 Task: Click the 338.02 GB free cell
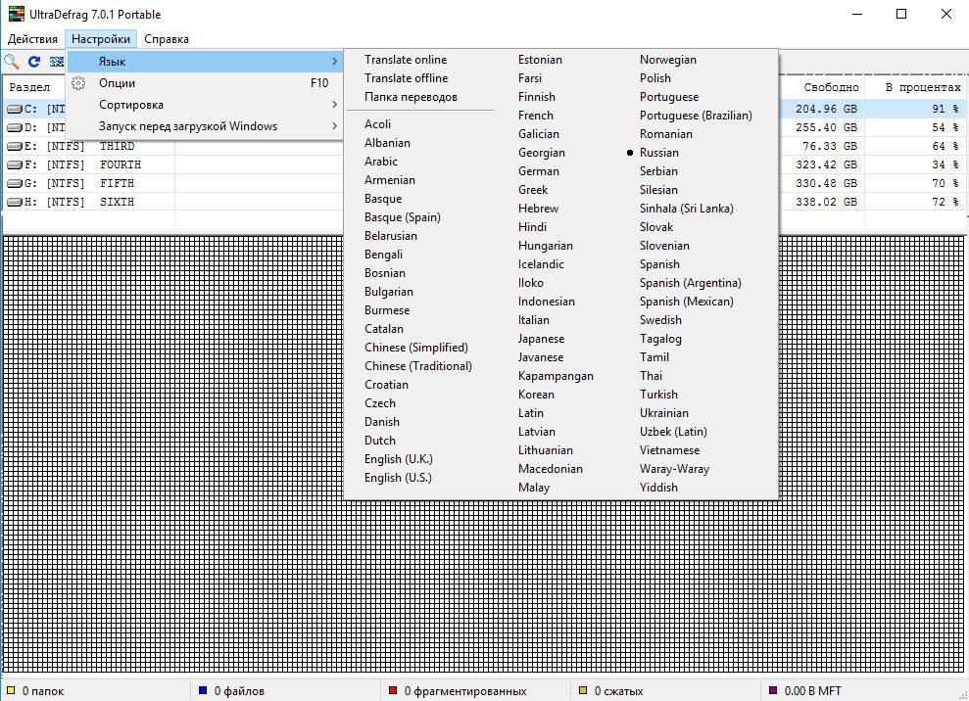pyautogui.click(x=826, y=202)
